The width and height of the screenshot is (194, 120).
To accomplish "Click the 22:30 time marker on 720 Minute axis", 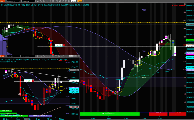I will (27, 119).
